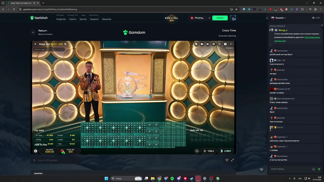Viewport: 324px width, 182px height.
Task: Reload the browser page
Action: pyautogui.click(x=14, y=9)
